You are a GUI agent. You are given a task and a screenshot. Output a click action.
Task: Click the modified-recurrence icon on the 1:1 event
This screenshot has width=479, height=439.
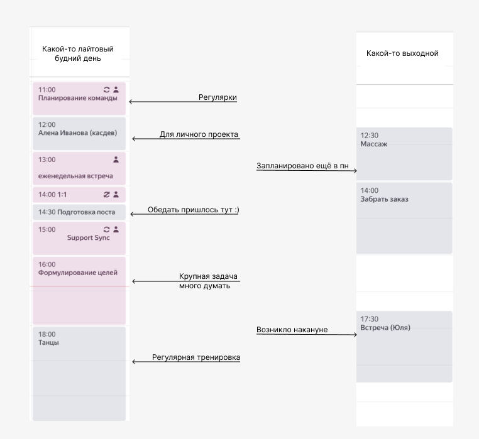pos(107,195)
